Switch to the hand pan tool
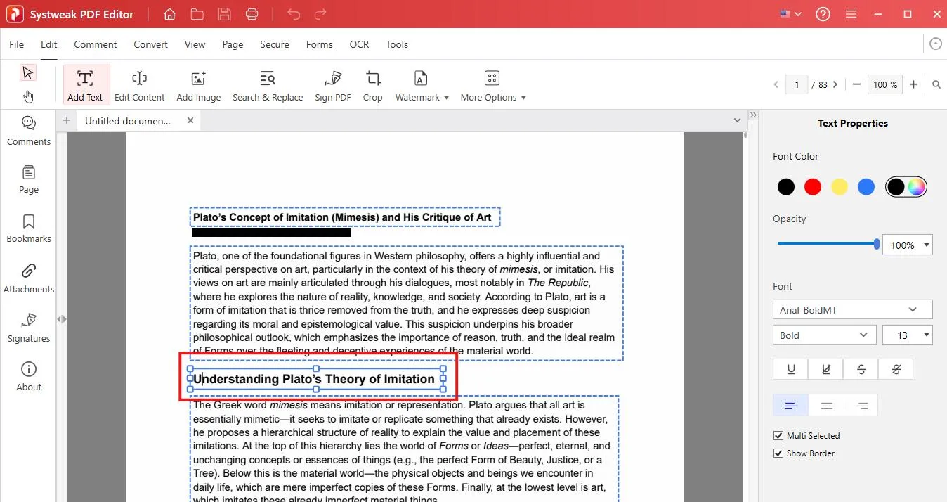947x502 pixels. click(28, 96)
